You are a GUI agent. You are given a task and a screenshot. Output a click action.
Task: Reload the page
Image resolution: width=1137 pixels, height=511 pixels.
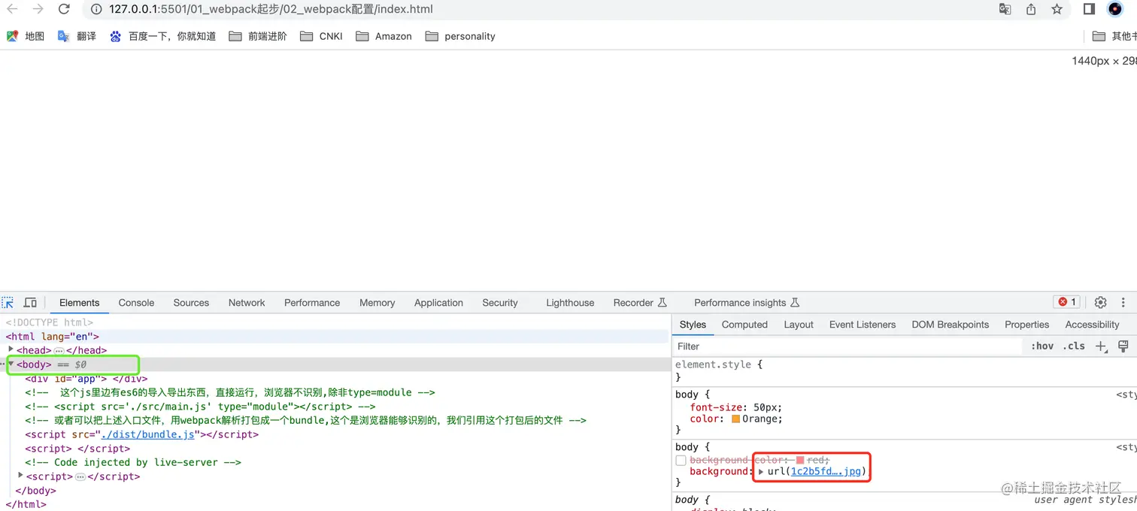point(64,9)
